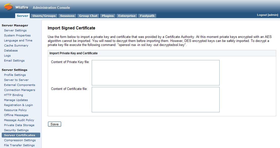The width and height of the screenshot is (280, 148).
Task: Open the Fastpath tab
Action: click(x=147, y=16)
